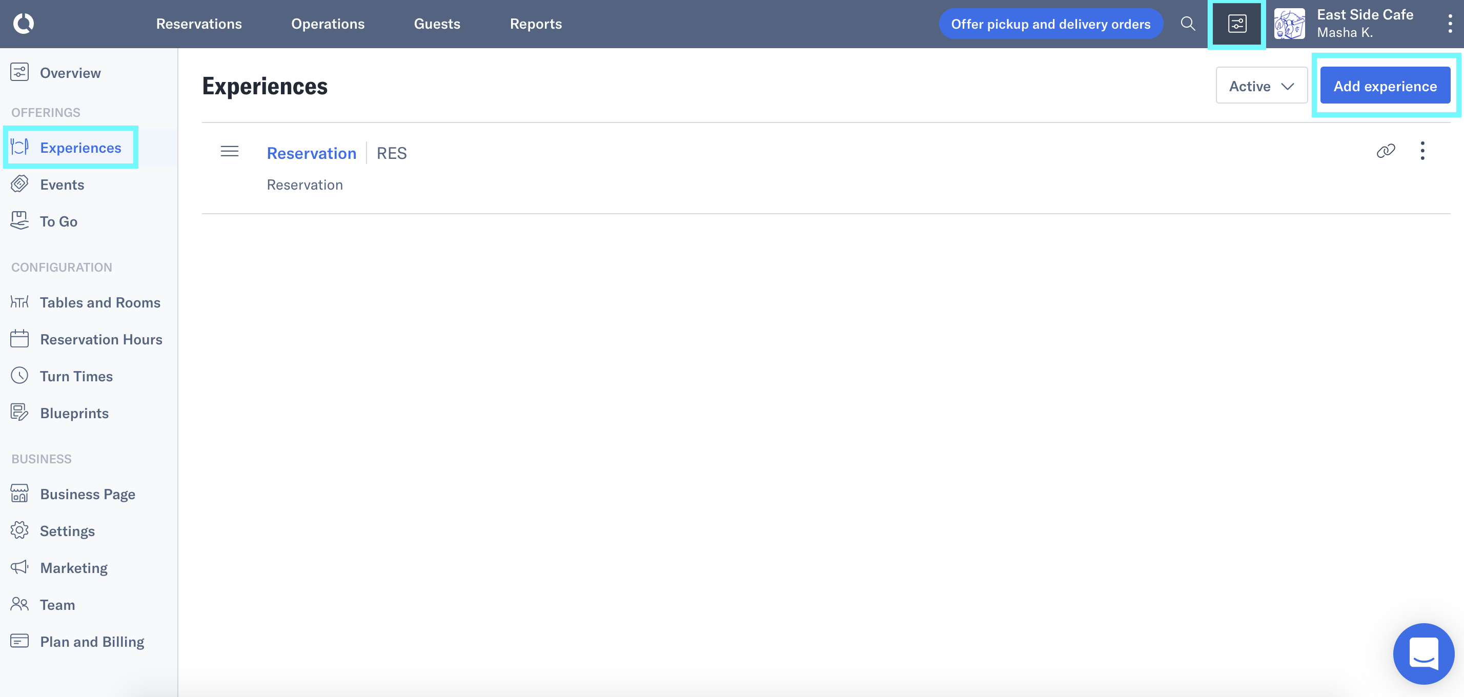
Task: Open the Intercom chat bubble
Action: [1423, 653]
